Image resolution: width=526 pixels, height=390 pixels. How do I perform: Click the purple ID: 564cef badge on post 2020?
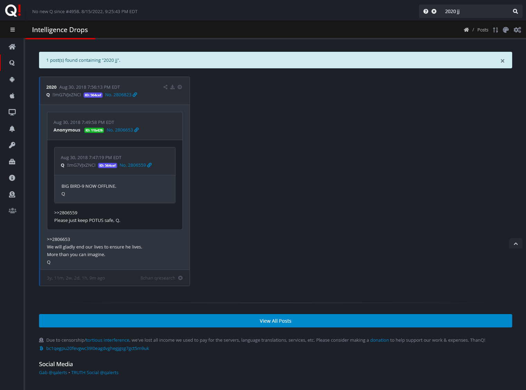tap(93, 95)
